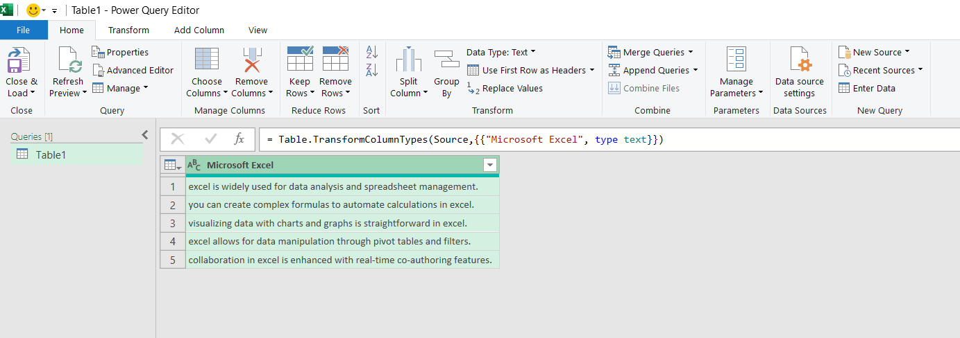Select cell about real-time co-authoring features
The image size is (960, 338).
342,260
